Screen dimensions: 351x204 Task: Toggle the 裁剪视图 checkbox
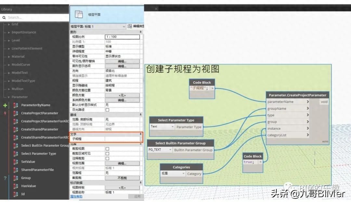click(x=108, y=149)
